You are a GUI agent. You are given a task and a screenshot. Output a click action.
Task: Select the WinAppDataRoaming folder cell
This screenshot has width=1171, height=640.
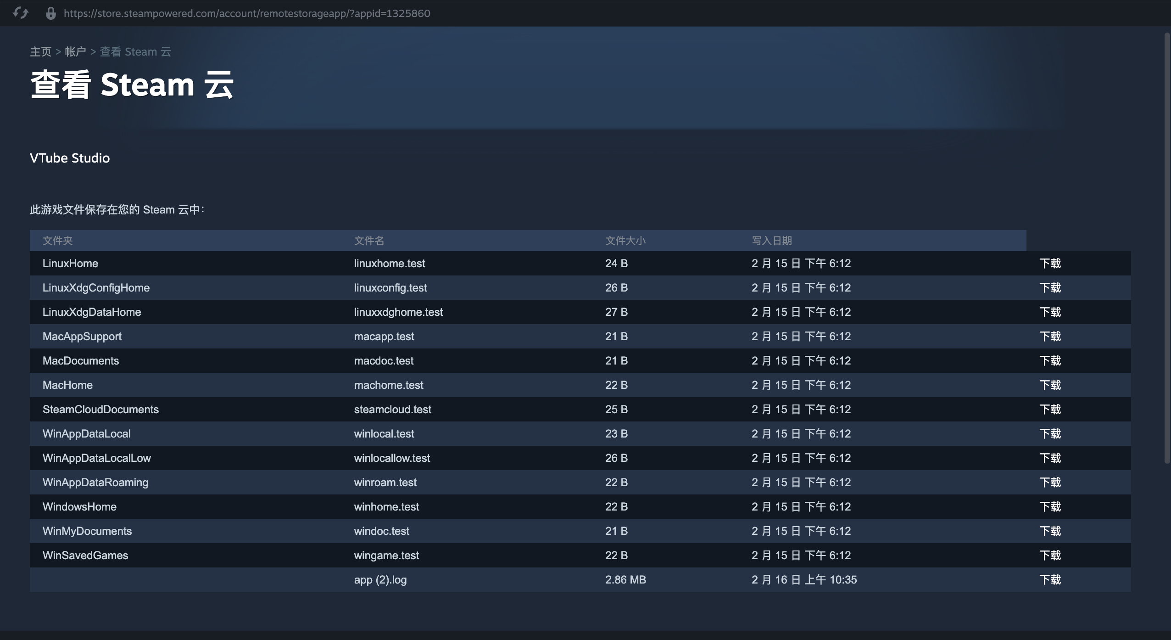[x=95, y=483]
